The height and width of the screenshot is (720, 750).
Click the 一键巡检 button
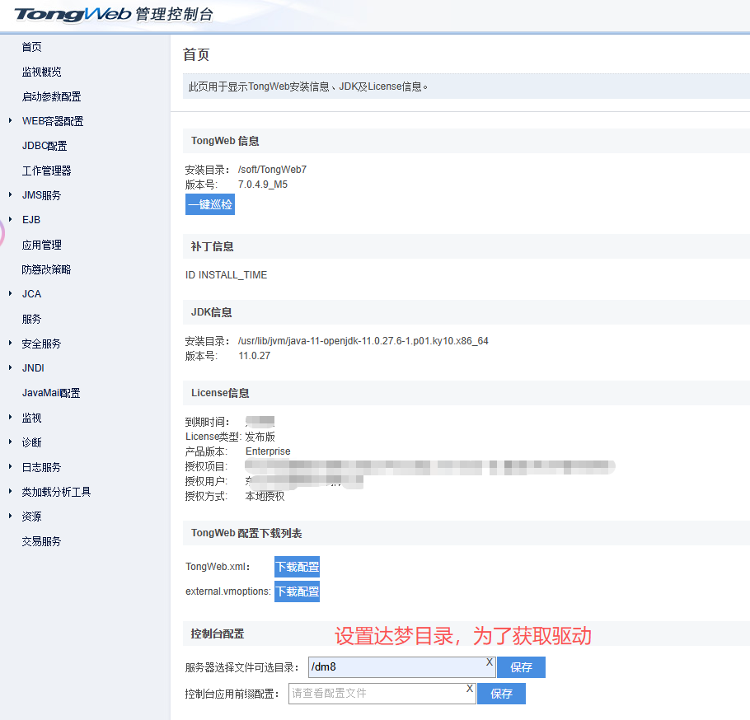[x=209, y=203]
